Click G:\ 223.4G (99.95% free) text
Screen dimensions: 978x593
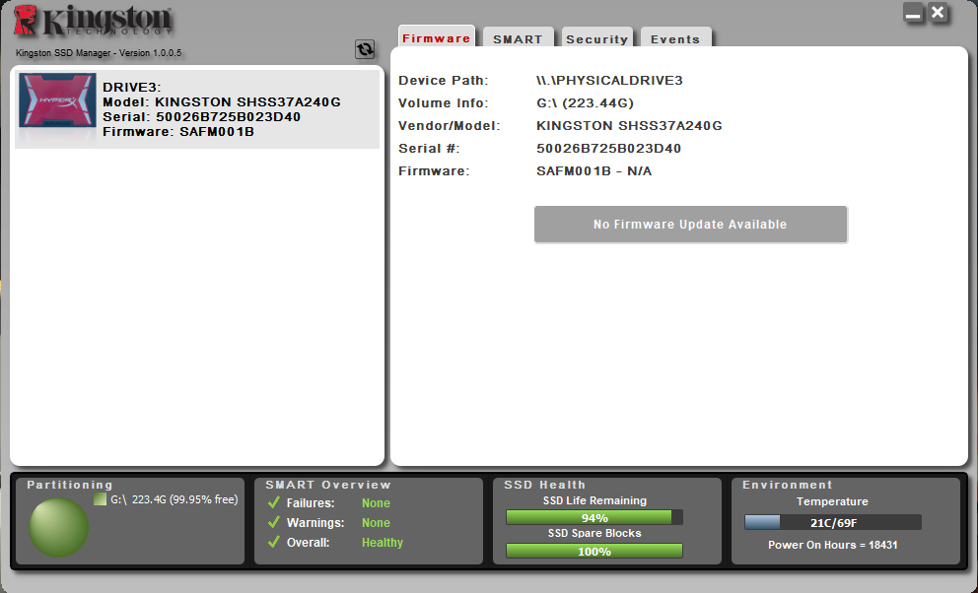pyautogui.click(x=175, y=499)
